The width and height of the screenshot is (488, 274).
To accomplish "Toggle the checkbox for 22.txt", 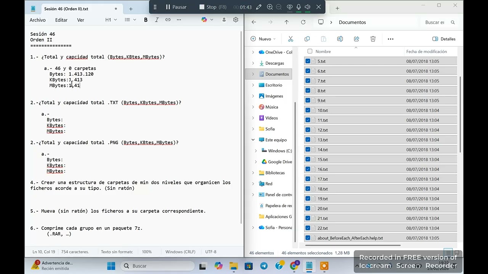I will coord(308,228).
